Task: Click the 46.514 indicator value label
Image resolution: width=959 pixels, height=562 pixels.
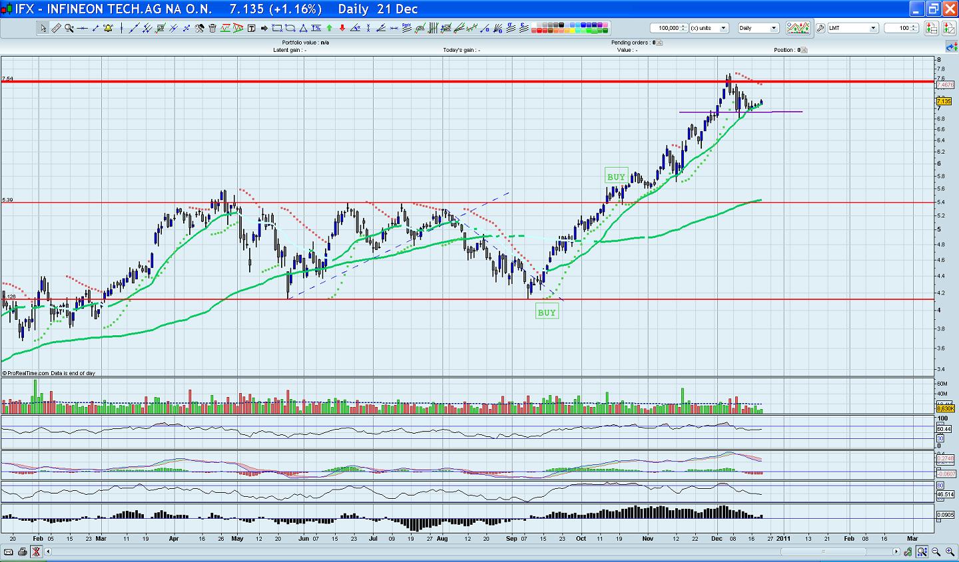Action: point(945,494)
